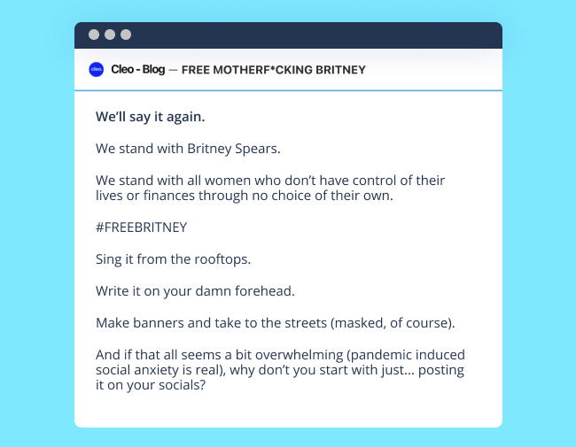Click the Make banners and take to streets line
The image size is (576, 447).
276,323
